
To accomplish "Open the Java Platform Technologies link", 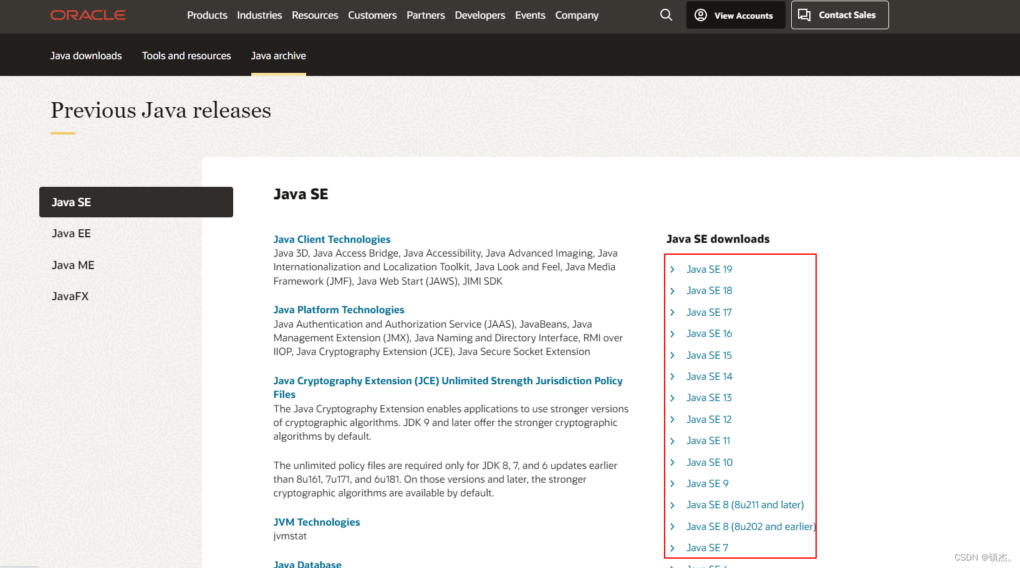I will [x=339, y=310].
